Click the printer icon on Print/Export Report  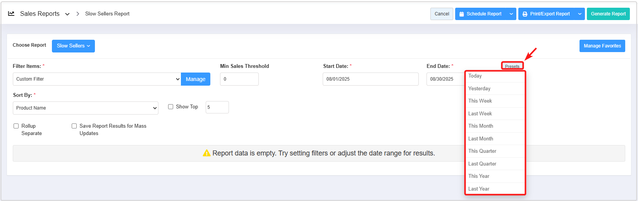coord(525,14)
